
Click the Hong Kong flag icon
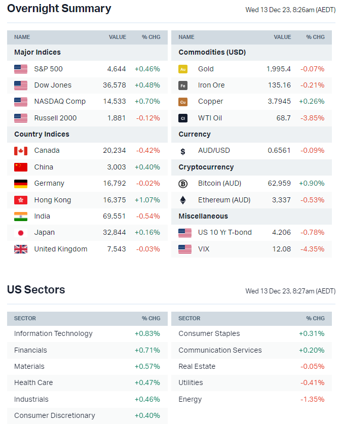coord(21,200)
